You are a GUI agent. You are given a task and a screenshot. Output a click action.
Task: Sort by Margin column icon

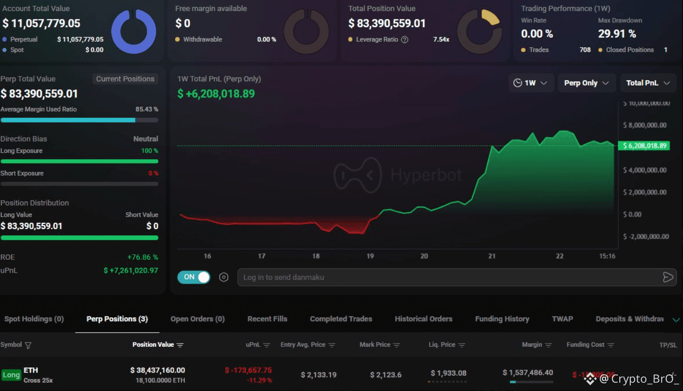[548, 345]
